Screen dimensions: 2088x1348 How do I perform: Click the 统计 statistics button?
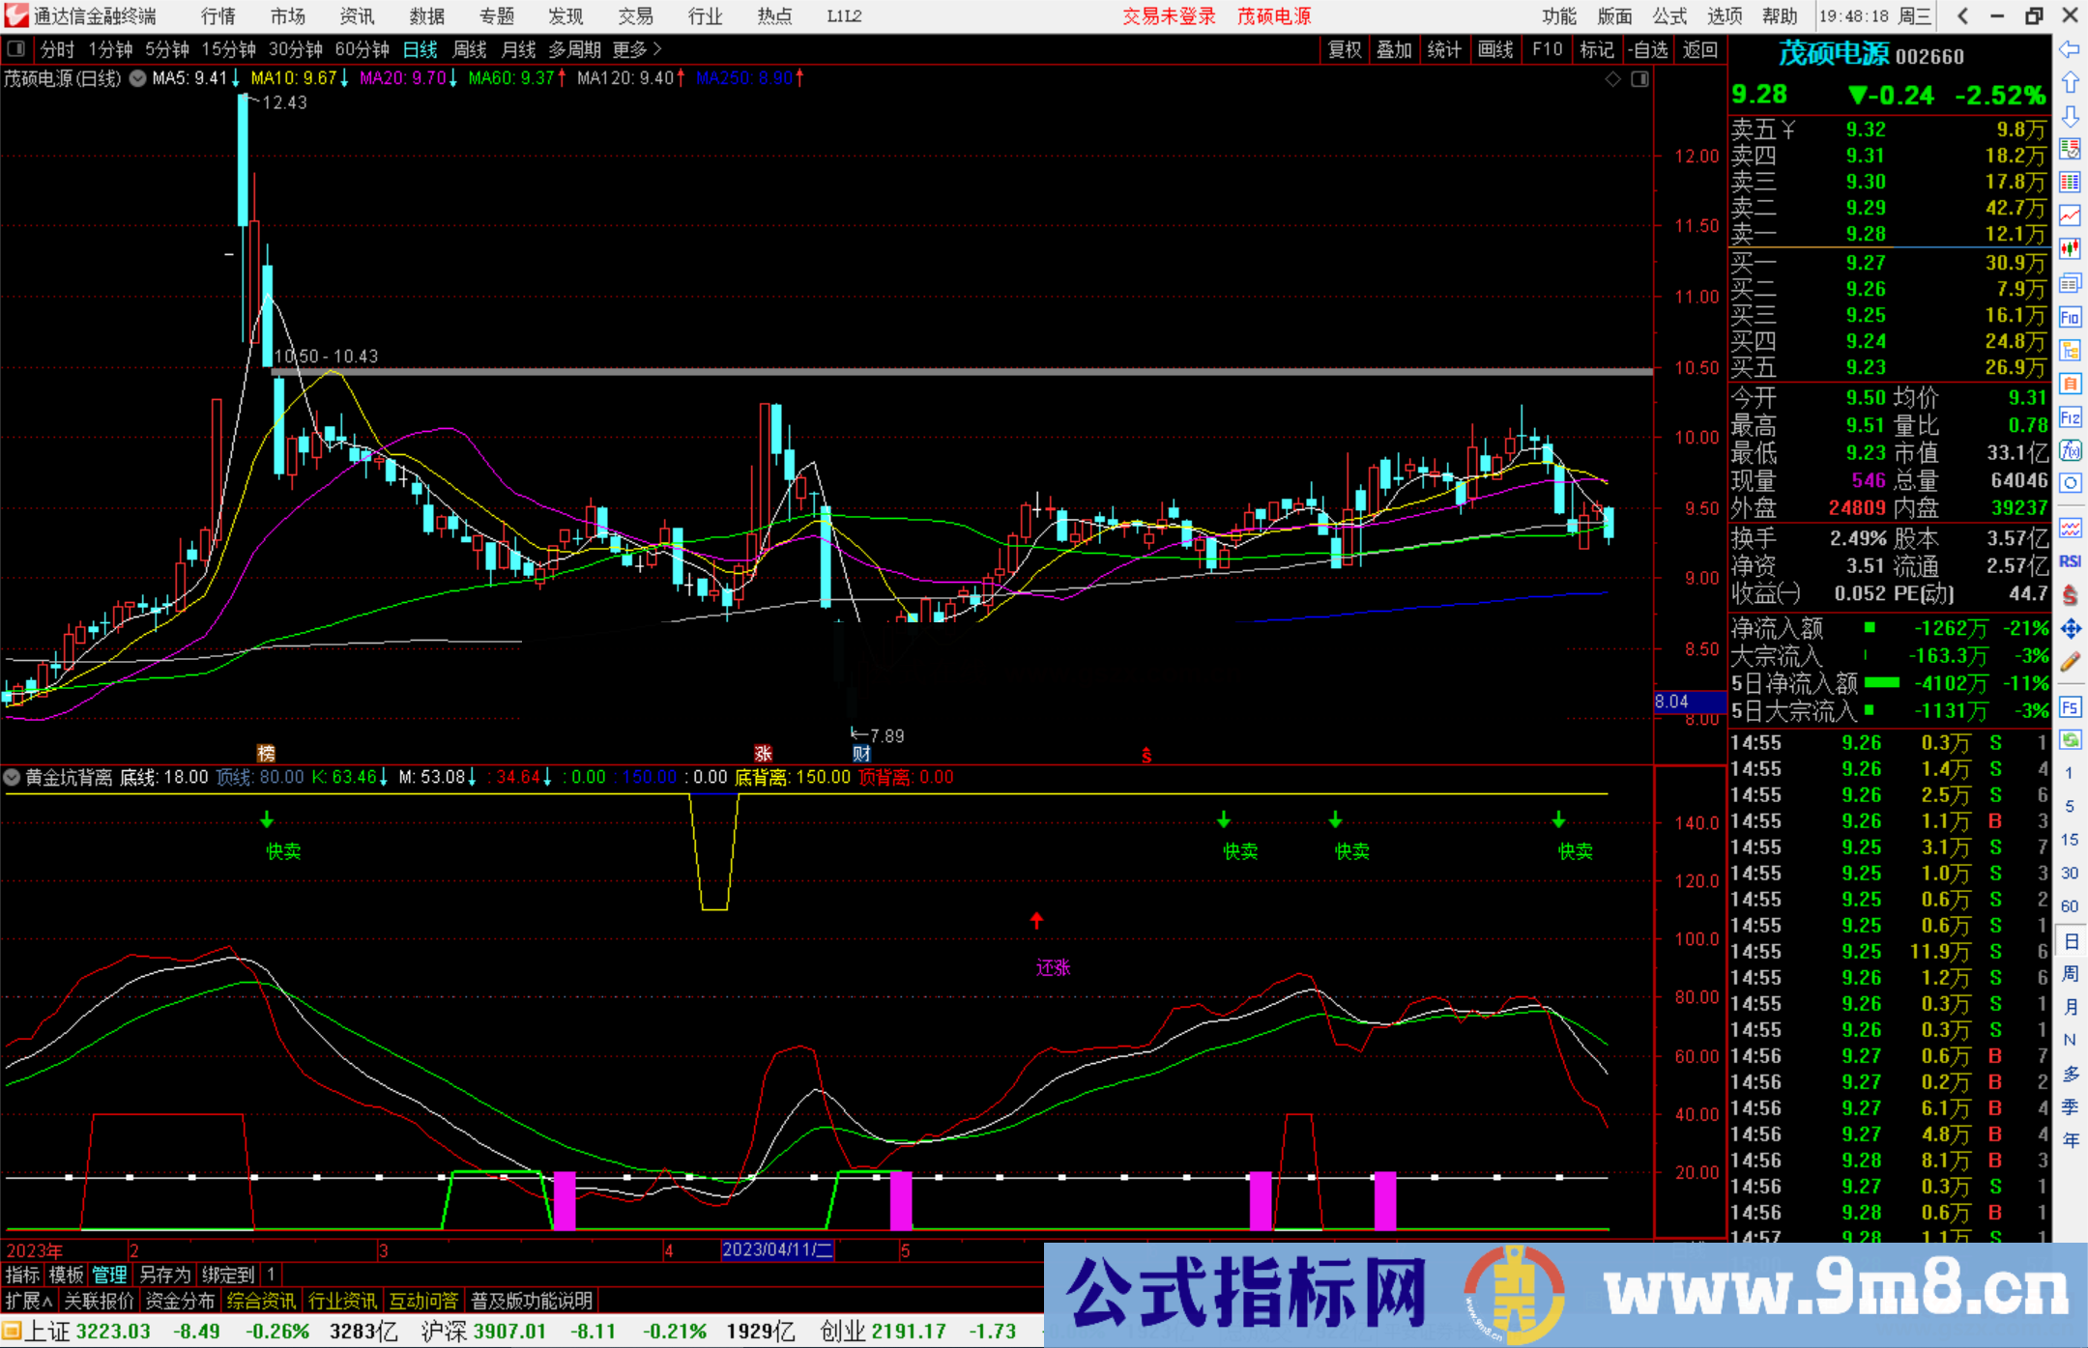(x=1444, y=49)
